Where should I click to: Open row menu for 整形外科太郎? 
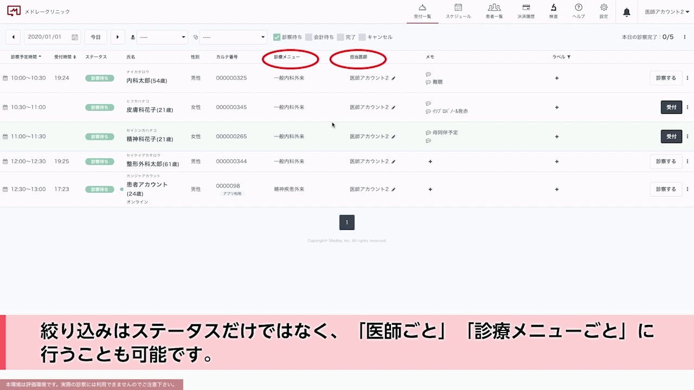point(687,161)
